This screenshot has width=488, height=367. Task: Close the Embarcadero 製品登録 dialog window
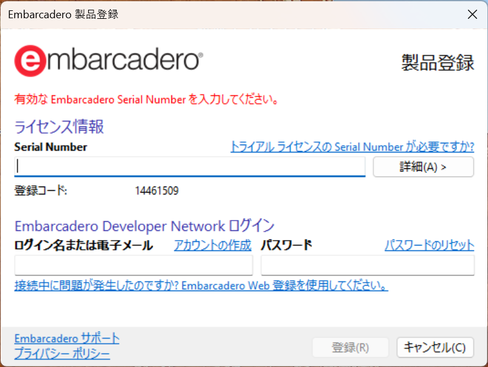[x=472, y=15]
